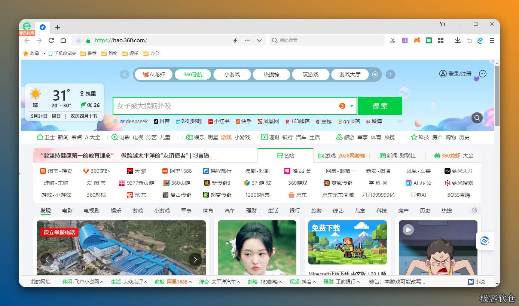This screenshot has width=519, height=306.
Task: Open the 天猫 site link
Action: [x=137, y=171]
